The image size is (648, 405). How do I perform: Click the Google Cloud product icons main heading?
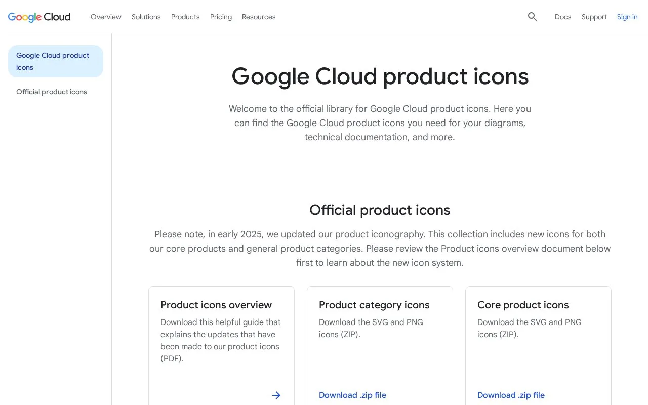pyautogui.click(x=380, y=76)
